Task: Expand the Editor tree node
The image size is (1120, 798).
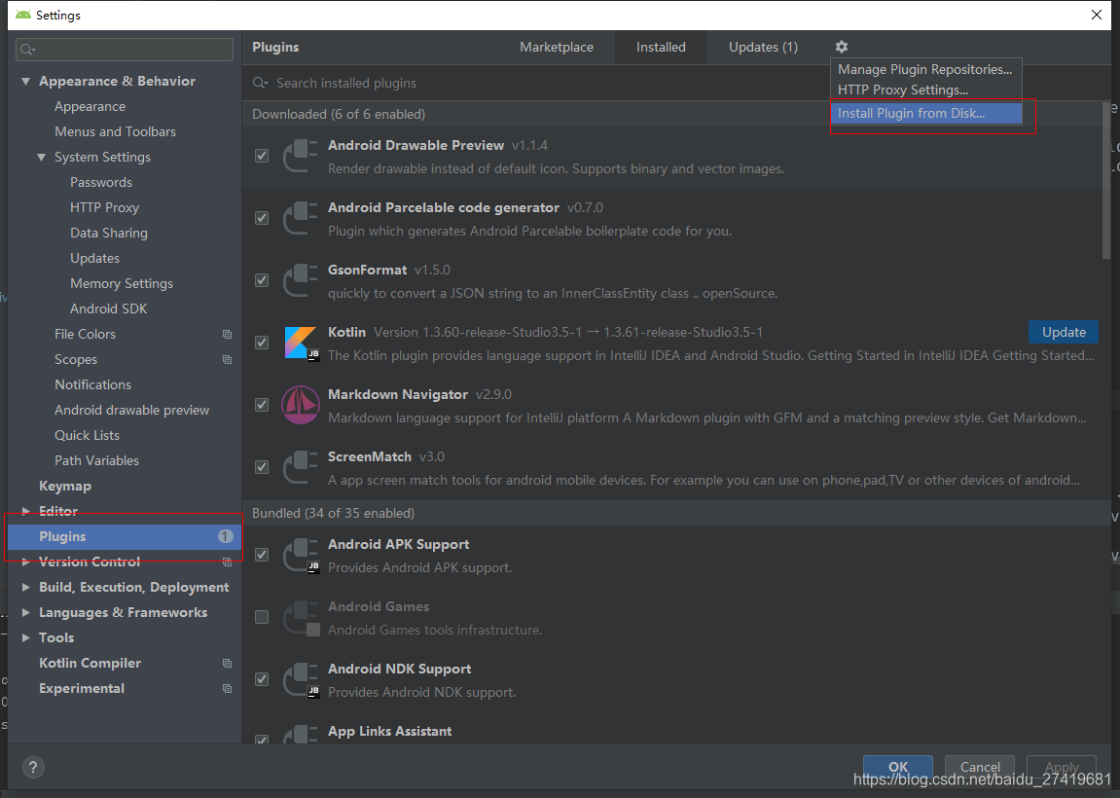Action: [25, 511]
